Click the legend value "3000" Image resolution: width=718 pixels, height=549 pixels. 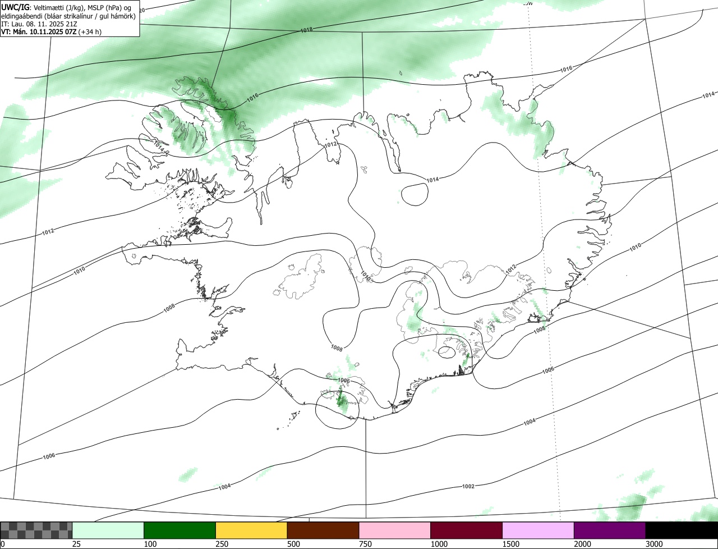[655, 544]
